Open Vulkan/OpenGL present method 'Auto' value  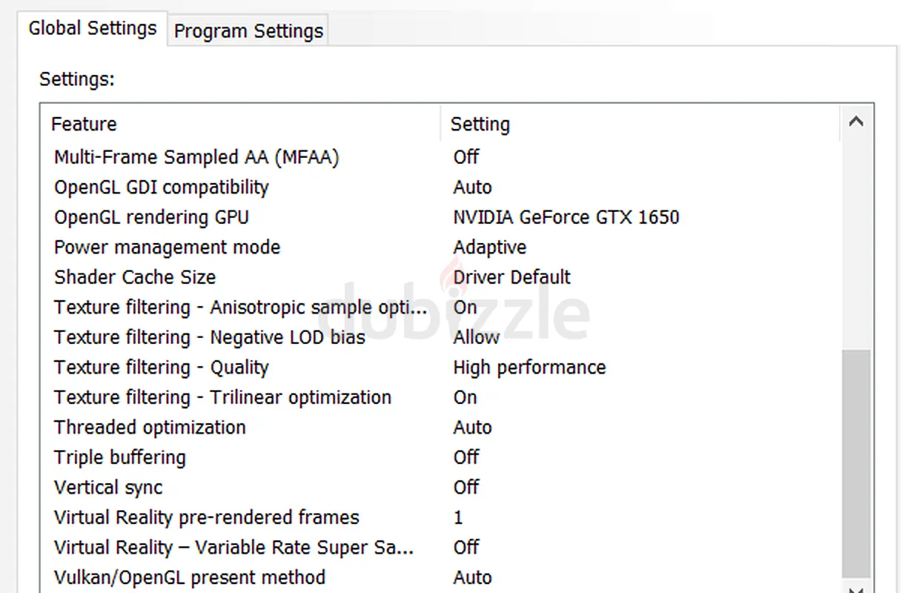click(x=473, y=577)
